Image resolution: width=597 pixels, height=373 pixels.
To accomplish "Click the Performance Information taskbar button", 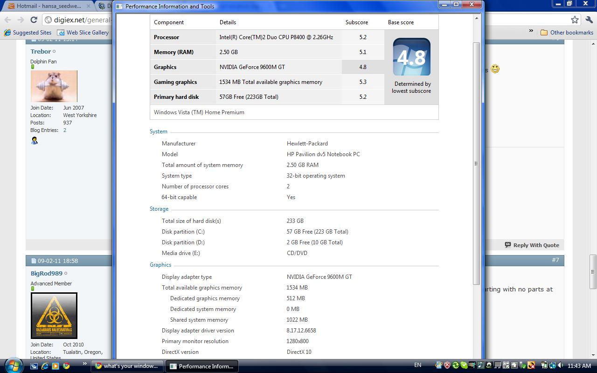I will [202, 366].
